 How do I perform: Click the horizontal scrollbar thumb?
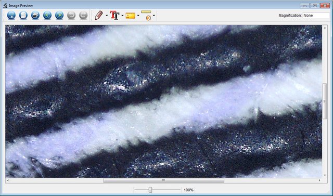(x=163, y=180)
